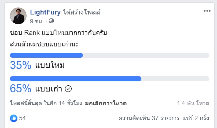Click the 35% percentage number
217x128 pixels.
pos(21,65)
